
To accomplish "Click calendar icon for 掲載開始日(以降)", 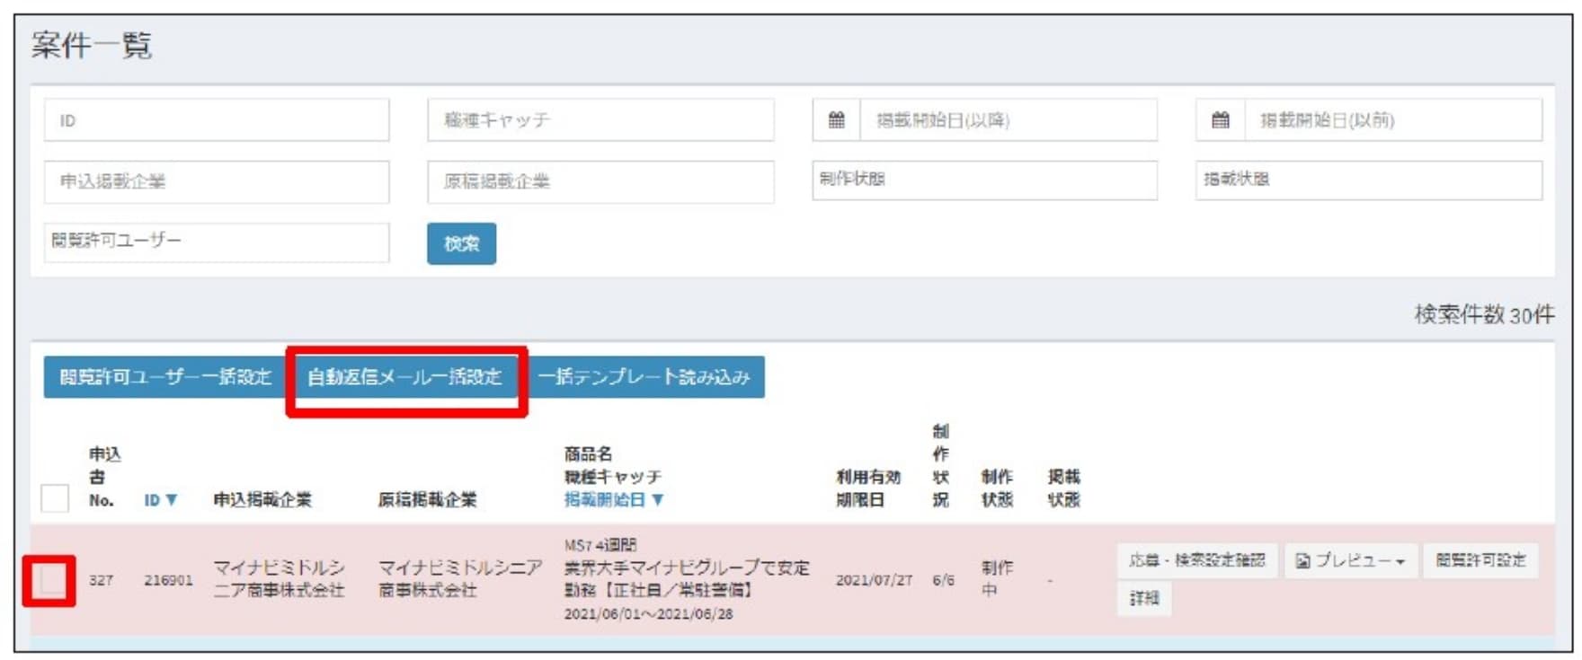I will 836,120.
